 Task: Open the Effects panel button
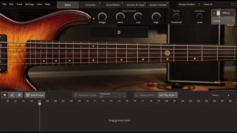[223, 13]
